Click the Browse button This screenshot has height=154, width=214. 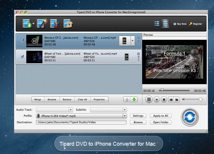pyautogui.click(x=138, y=122)
